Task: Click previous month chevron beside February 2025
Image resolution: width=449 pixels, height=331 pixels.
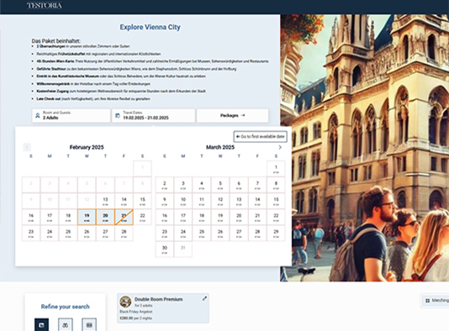Action: pos(27,147)
